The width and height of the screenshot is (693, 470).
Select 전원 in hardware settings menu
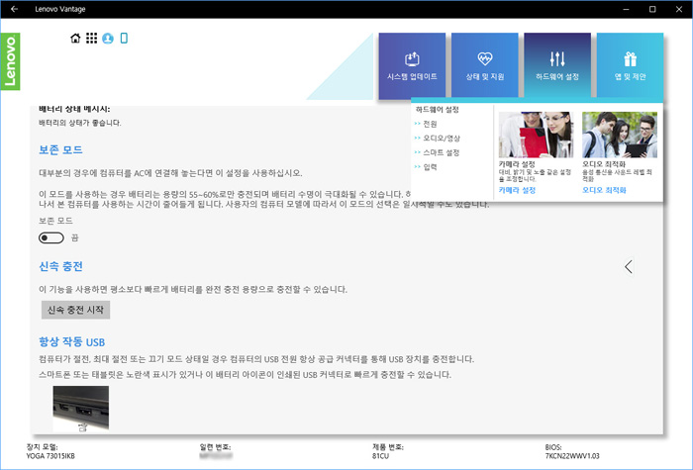pyautogui.click(x=430, y=124)
